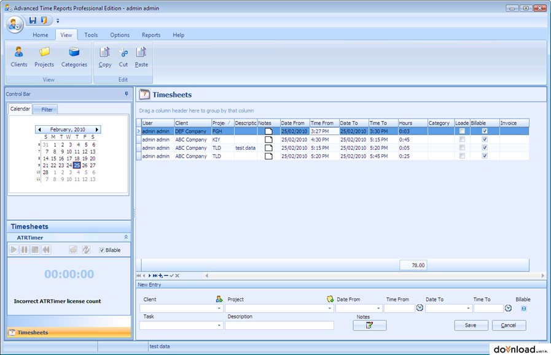Image resolution: width=551 pixels, height=355 pixels.
Task: Open notes icon for 5:20 PM TLD row
Action: coord(268,156)
